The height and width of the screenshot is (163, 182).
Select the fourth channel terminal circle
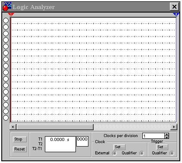pyautogui.click(x=6, y=40)
